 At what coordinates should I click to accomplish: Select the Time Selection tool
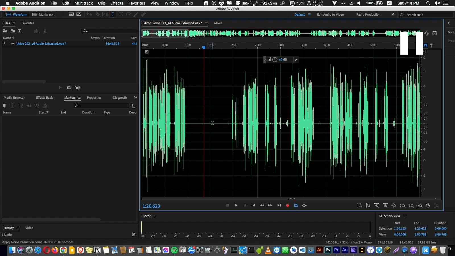pyautogui.click(x=113, y=14)
